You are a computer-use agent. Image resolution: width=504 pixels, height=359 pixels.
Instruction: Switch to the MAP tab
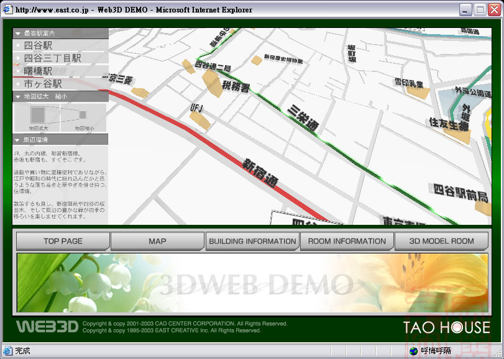[x=157, y=241]
